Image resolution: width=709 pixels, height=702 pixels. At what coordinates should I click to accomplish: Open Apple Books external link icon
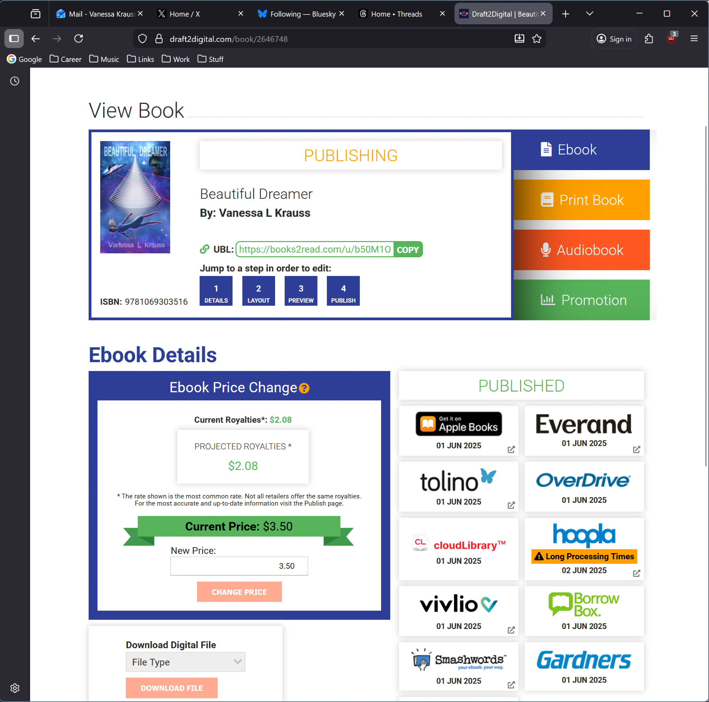(x=511, y=449)
